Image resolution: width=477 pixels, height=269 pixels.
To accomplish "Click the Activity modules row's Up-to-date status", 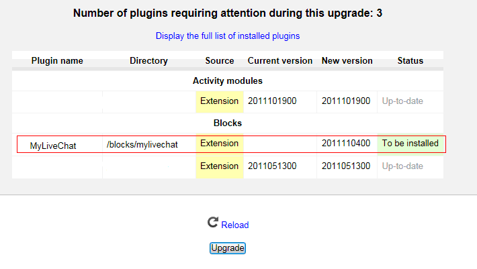I will [x=402, y=101].
